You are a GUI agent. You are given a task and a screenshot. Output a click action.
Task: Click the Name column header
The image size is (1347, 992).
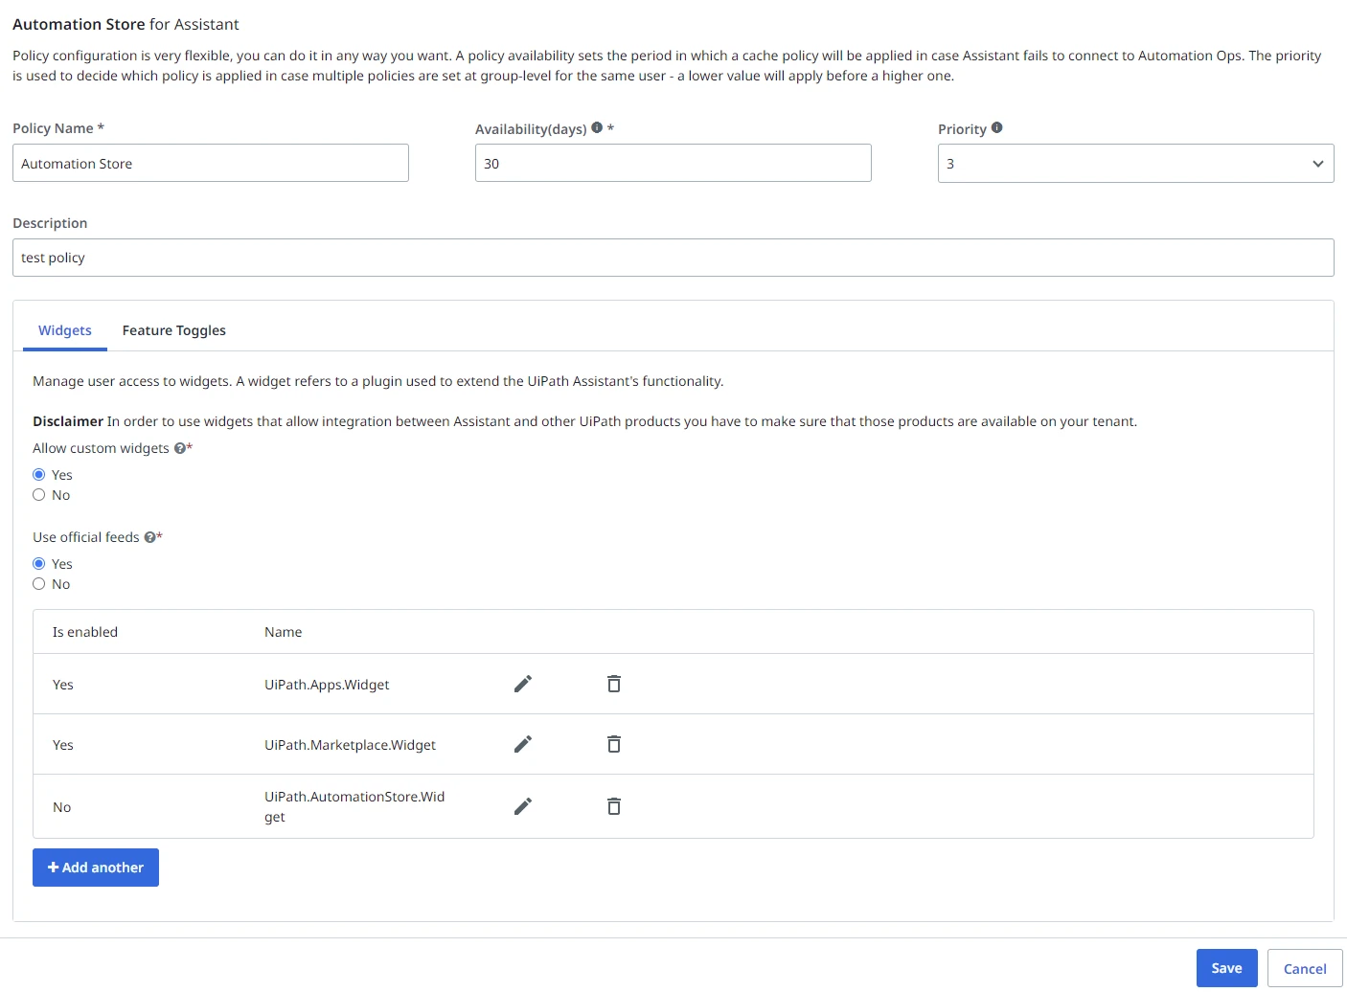point(283,632)
